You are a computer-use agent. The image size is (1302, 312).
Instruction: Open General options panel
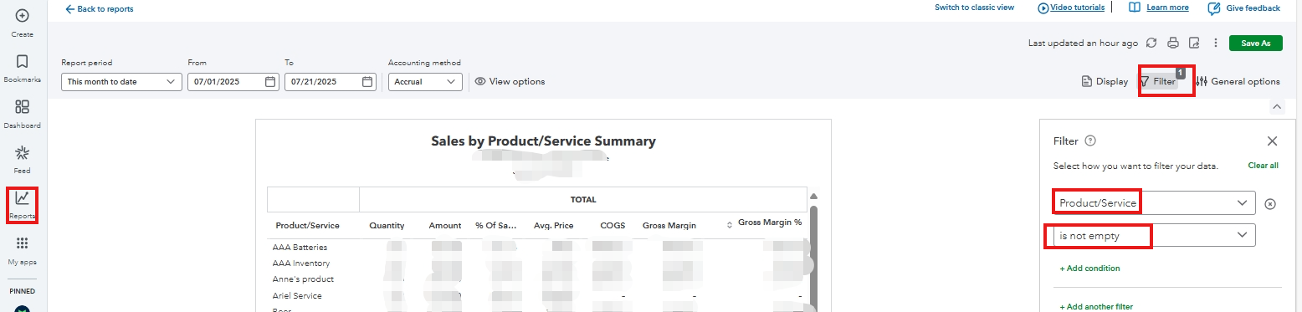pyautogui.click(x=1238, y=81)
